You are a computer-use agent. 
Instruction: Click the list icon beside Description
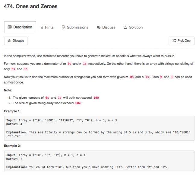coord(10,27)
